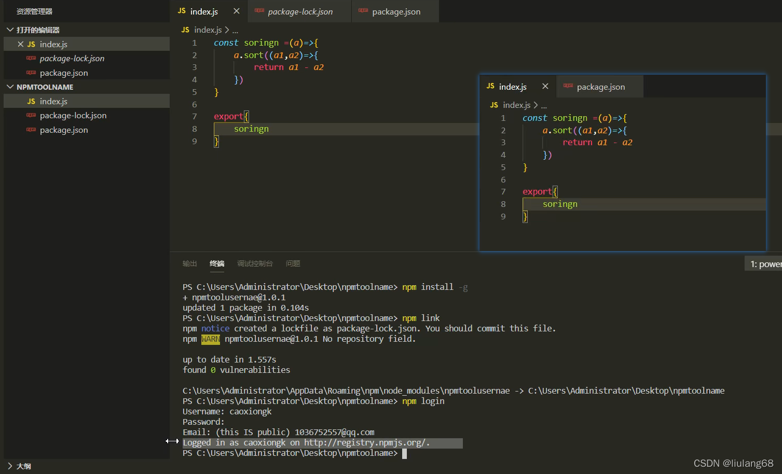The image size is (782, 474).
Task: Click the 'npm link' command in terminal
Action: coord(421,318)
